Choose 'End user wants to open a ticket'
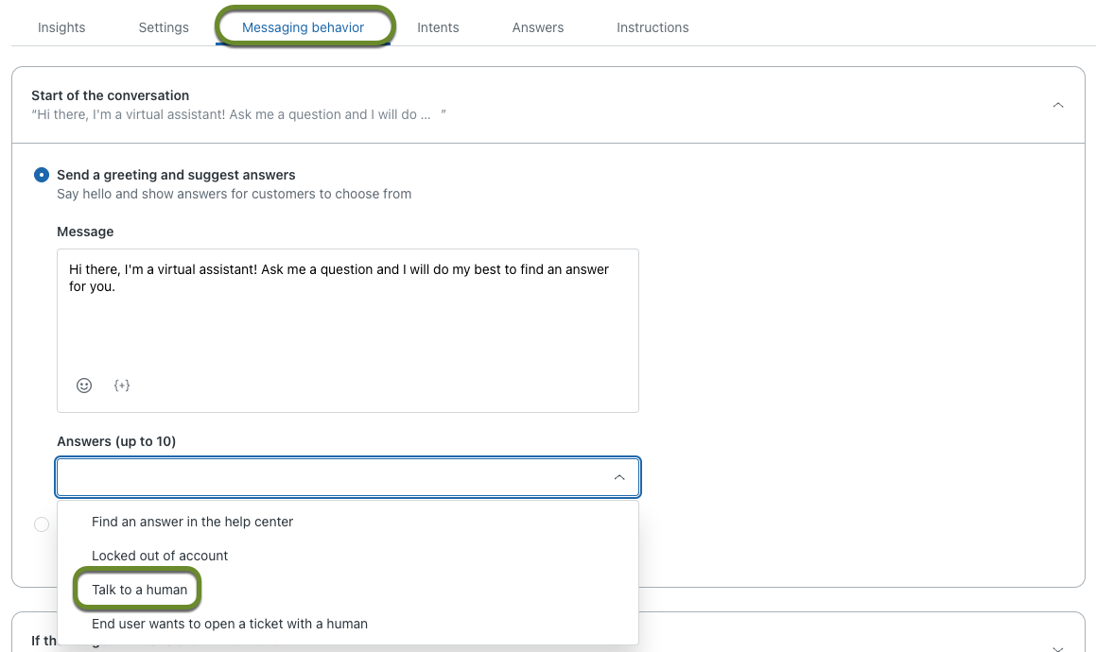 (x=229, y=624)
